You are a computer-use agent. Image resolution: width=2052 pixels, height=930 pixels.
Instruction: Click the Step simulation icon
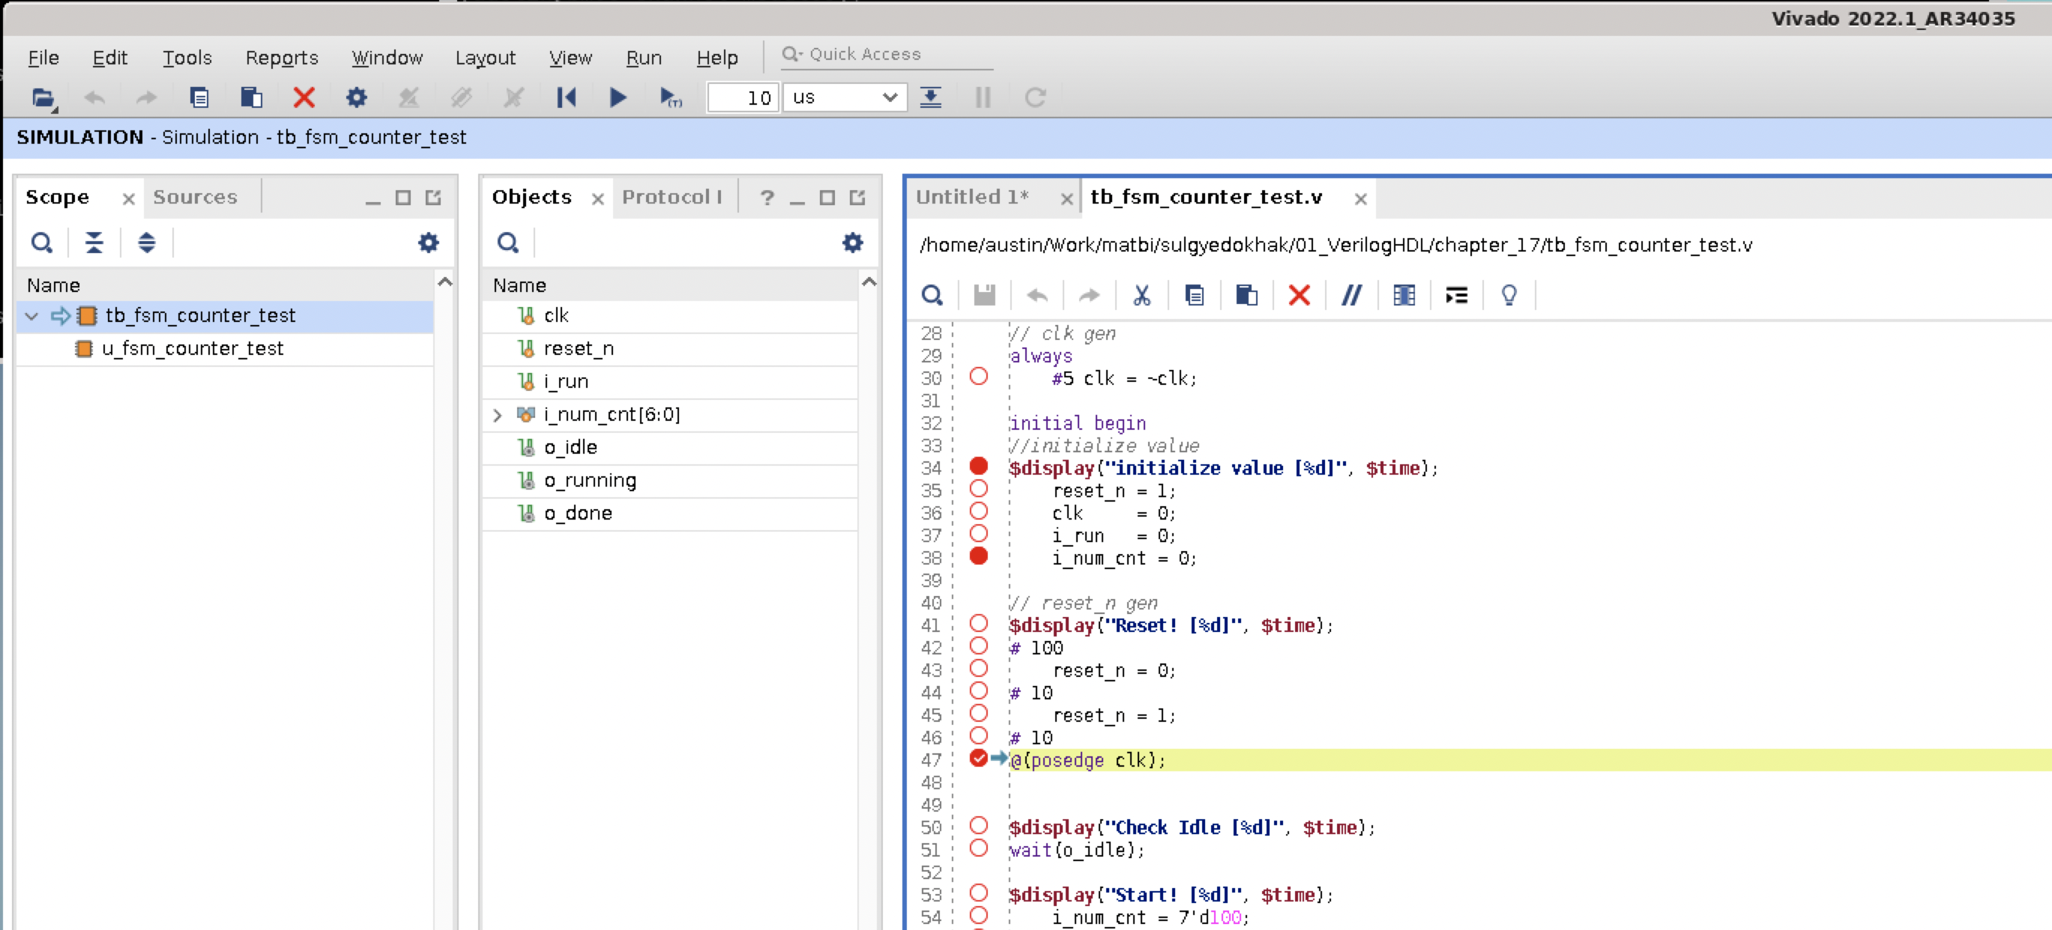930,98
